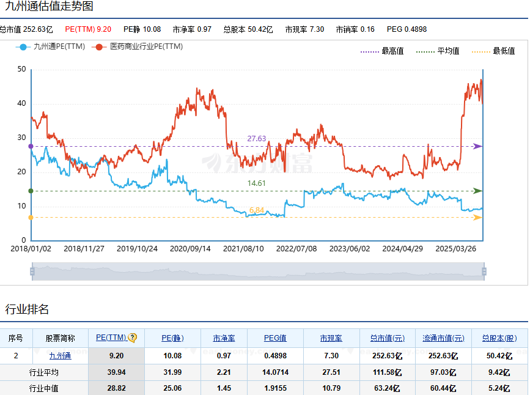Click the 39.94 industry average PE(TTM) cell
The image size is (530, 395).
[116, 372]
